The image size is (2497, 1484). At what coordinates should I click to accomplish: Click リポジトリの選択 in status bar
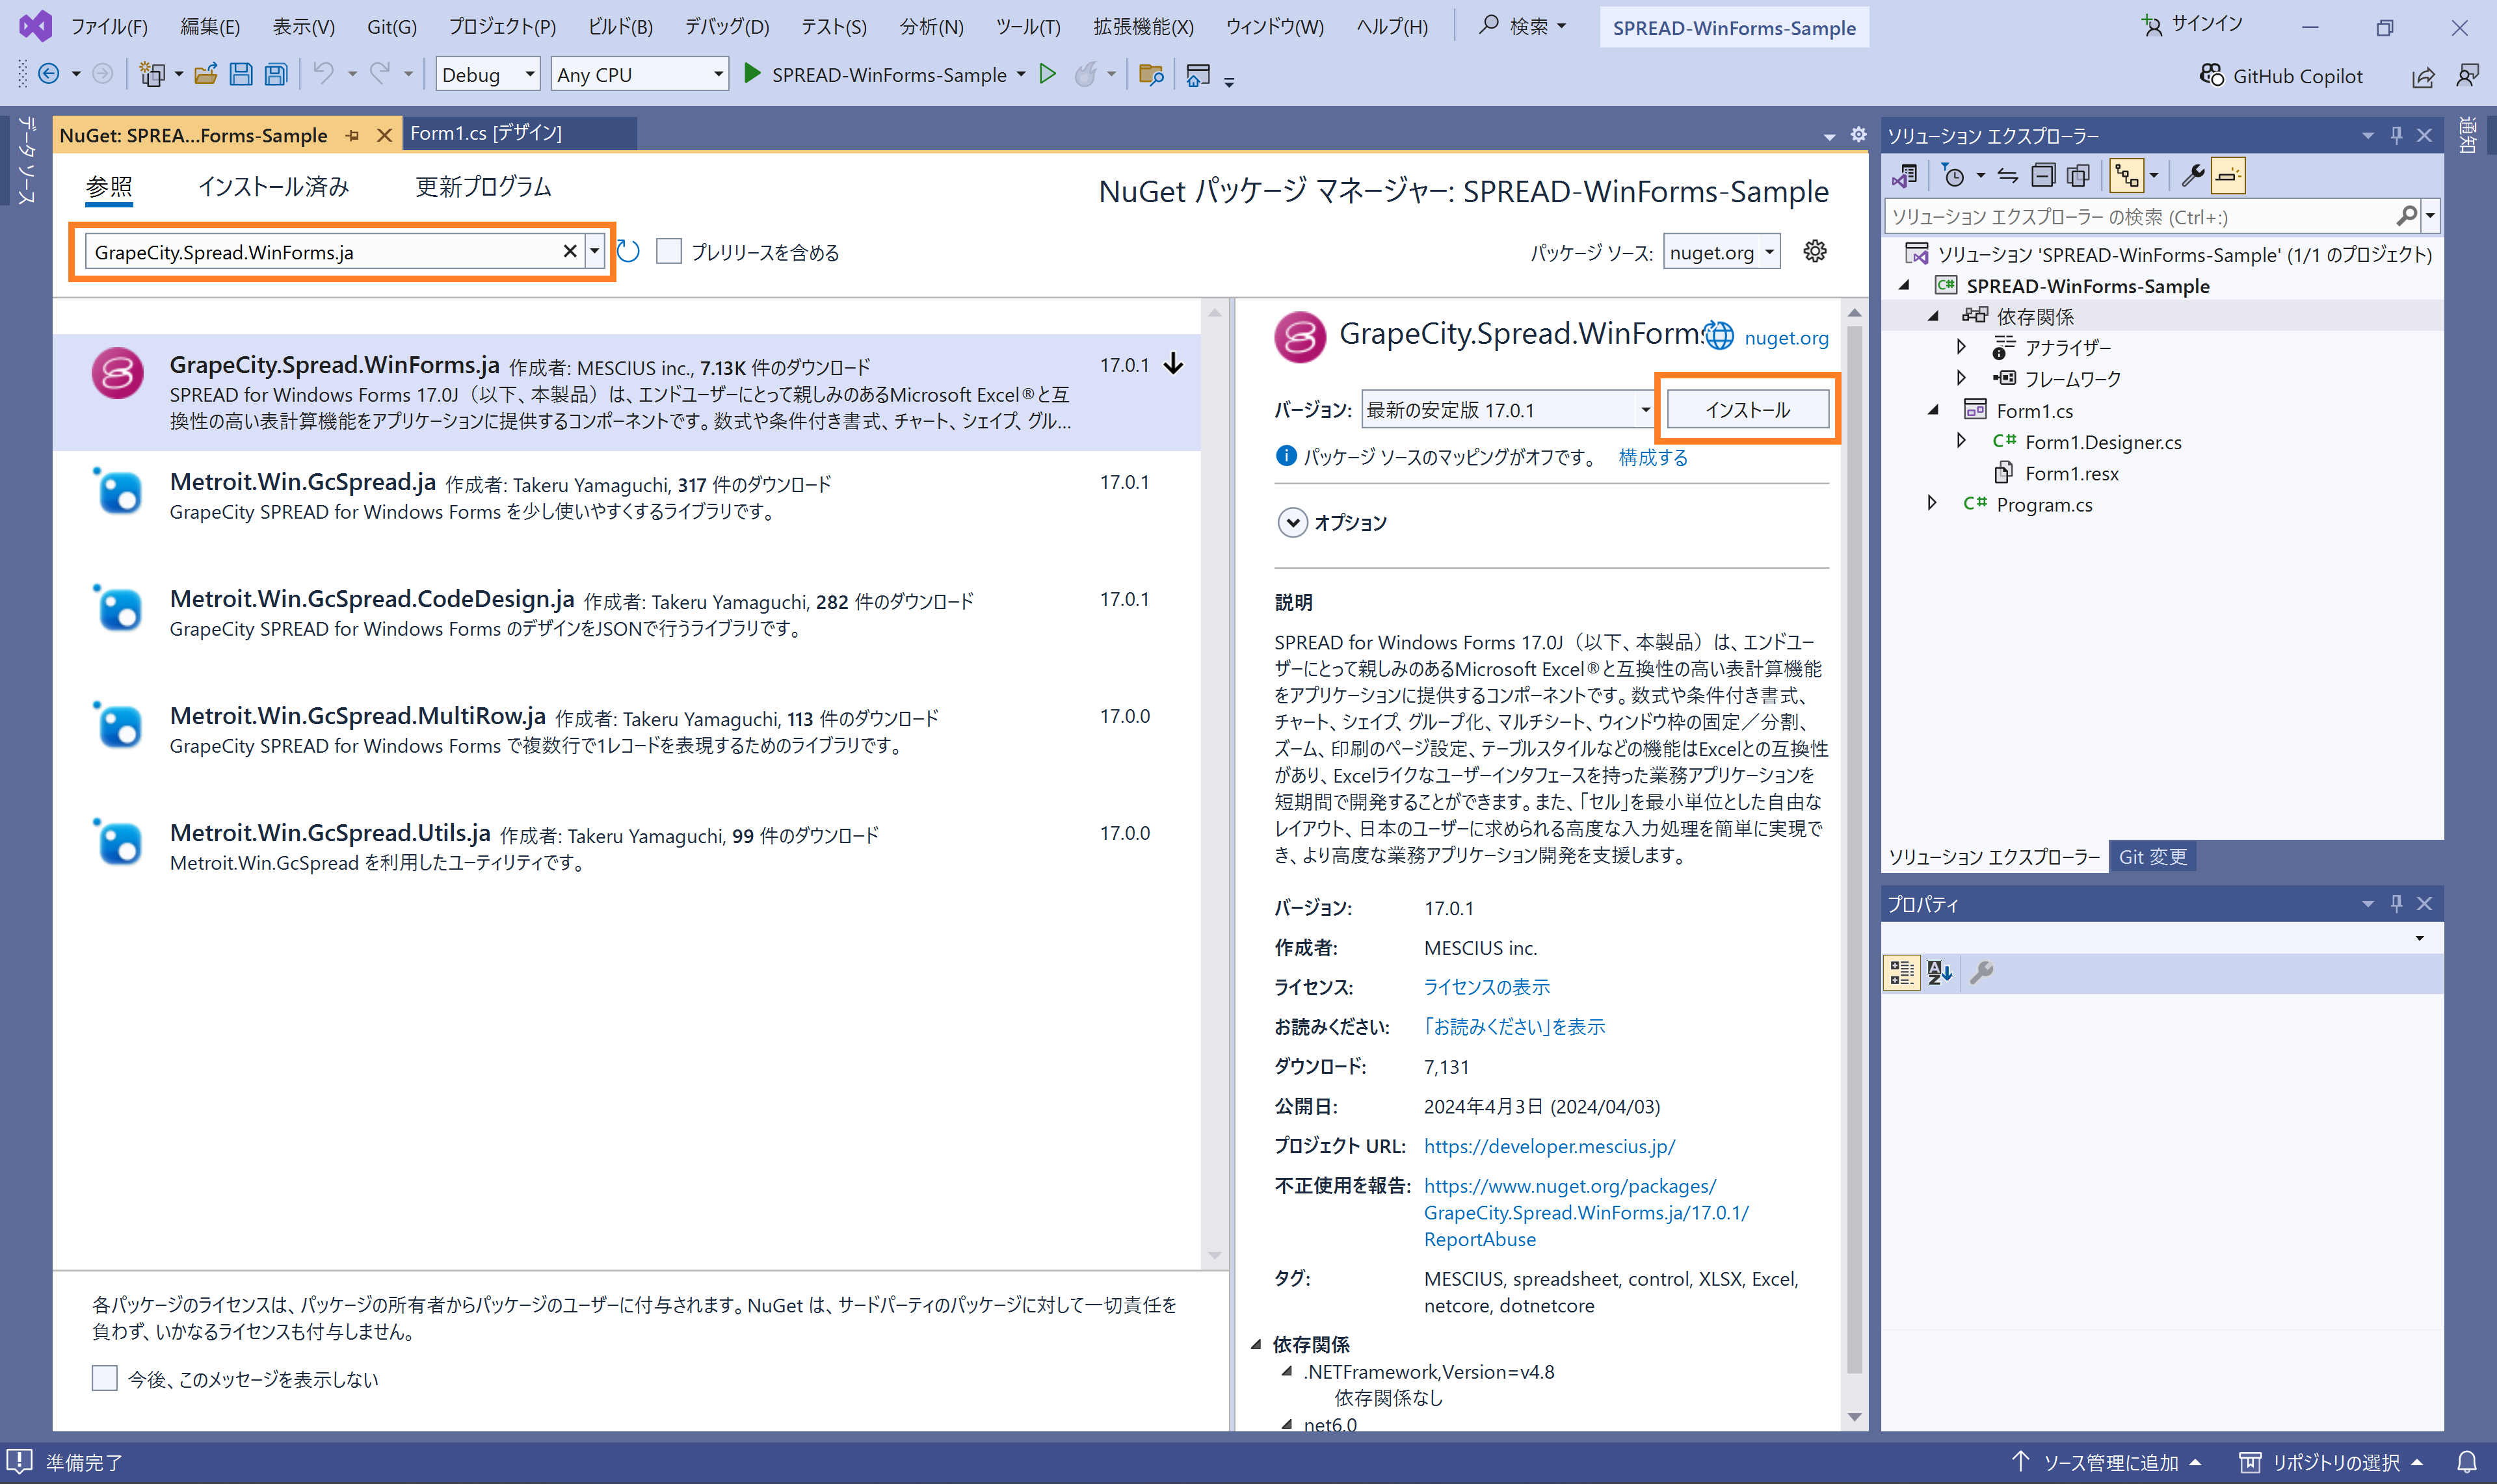click(x=2332, y=1462)
